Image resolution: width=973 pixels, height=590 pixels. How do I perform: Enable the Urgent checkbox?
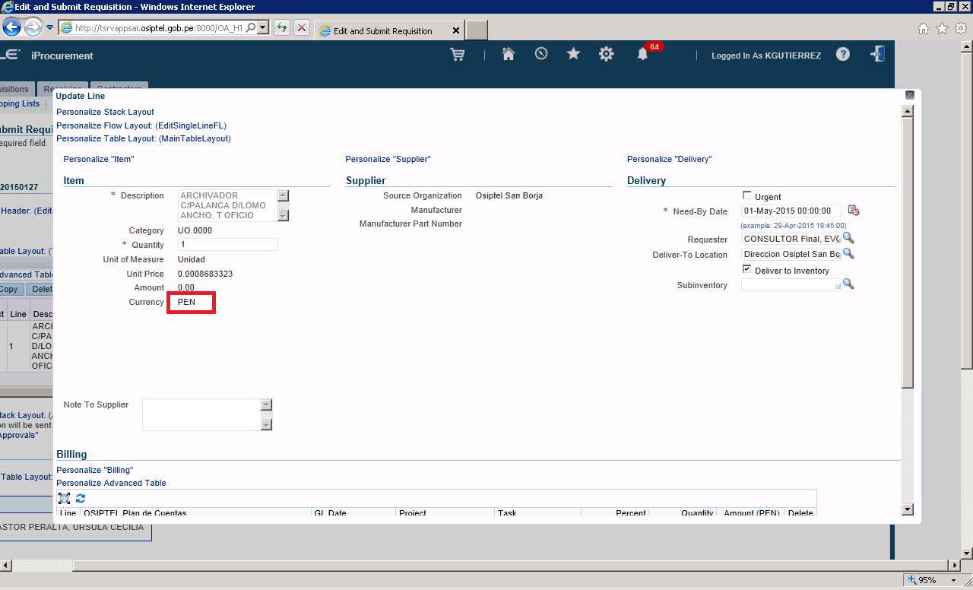(746, 196)
